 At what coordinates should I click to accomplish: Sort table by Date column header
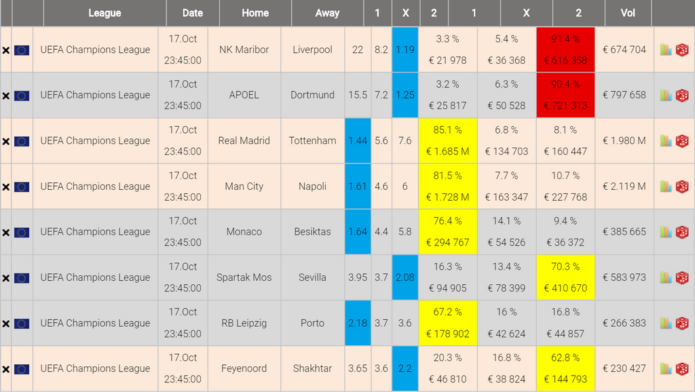click(193, 13)
